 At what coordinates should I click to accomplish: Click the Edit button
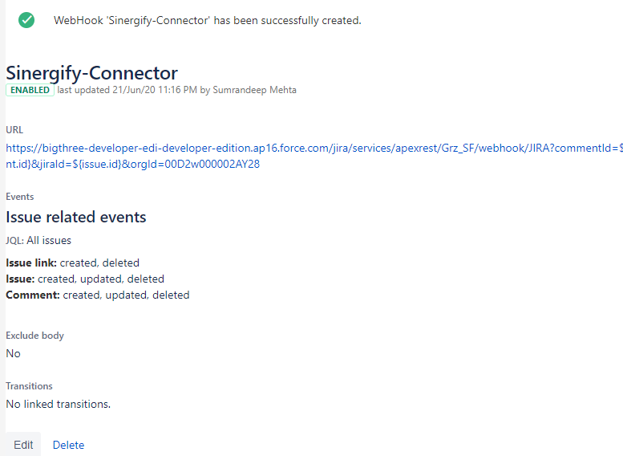(23, 445)
